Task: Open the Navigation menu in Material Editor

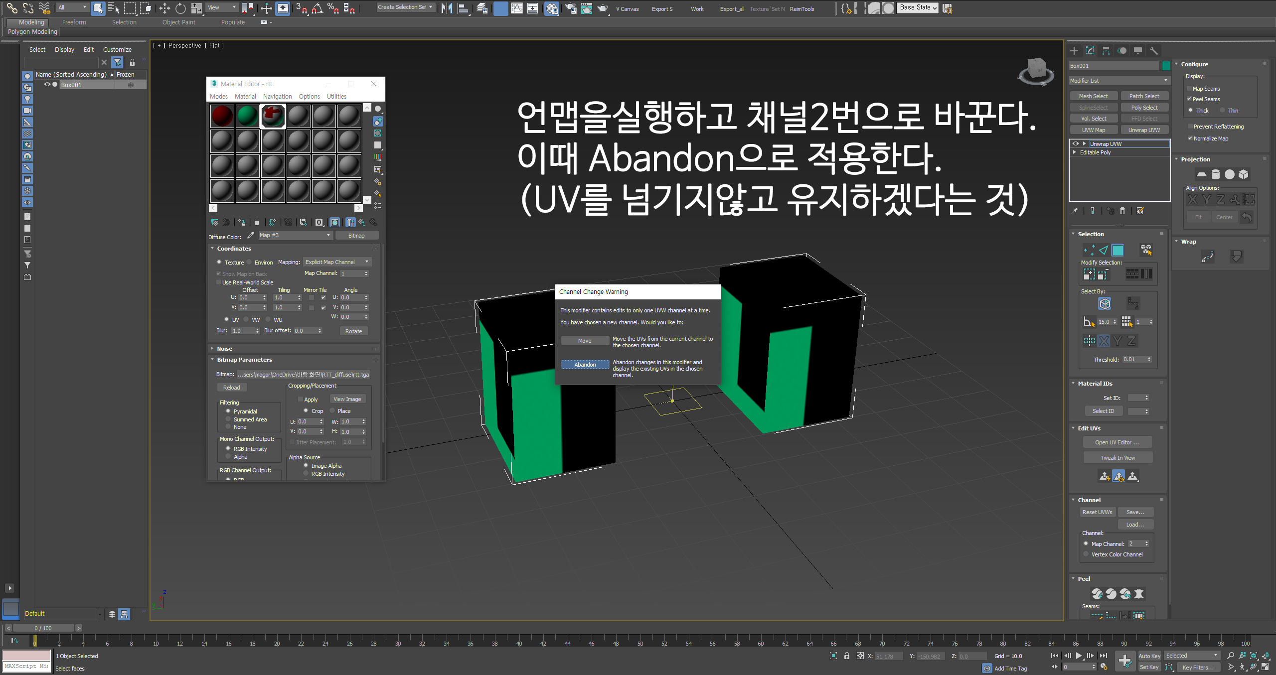Action: coord(277,97)
